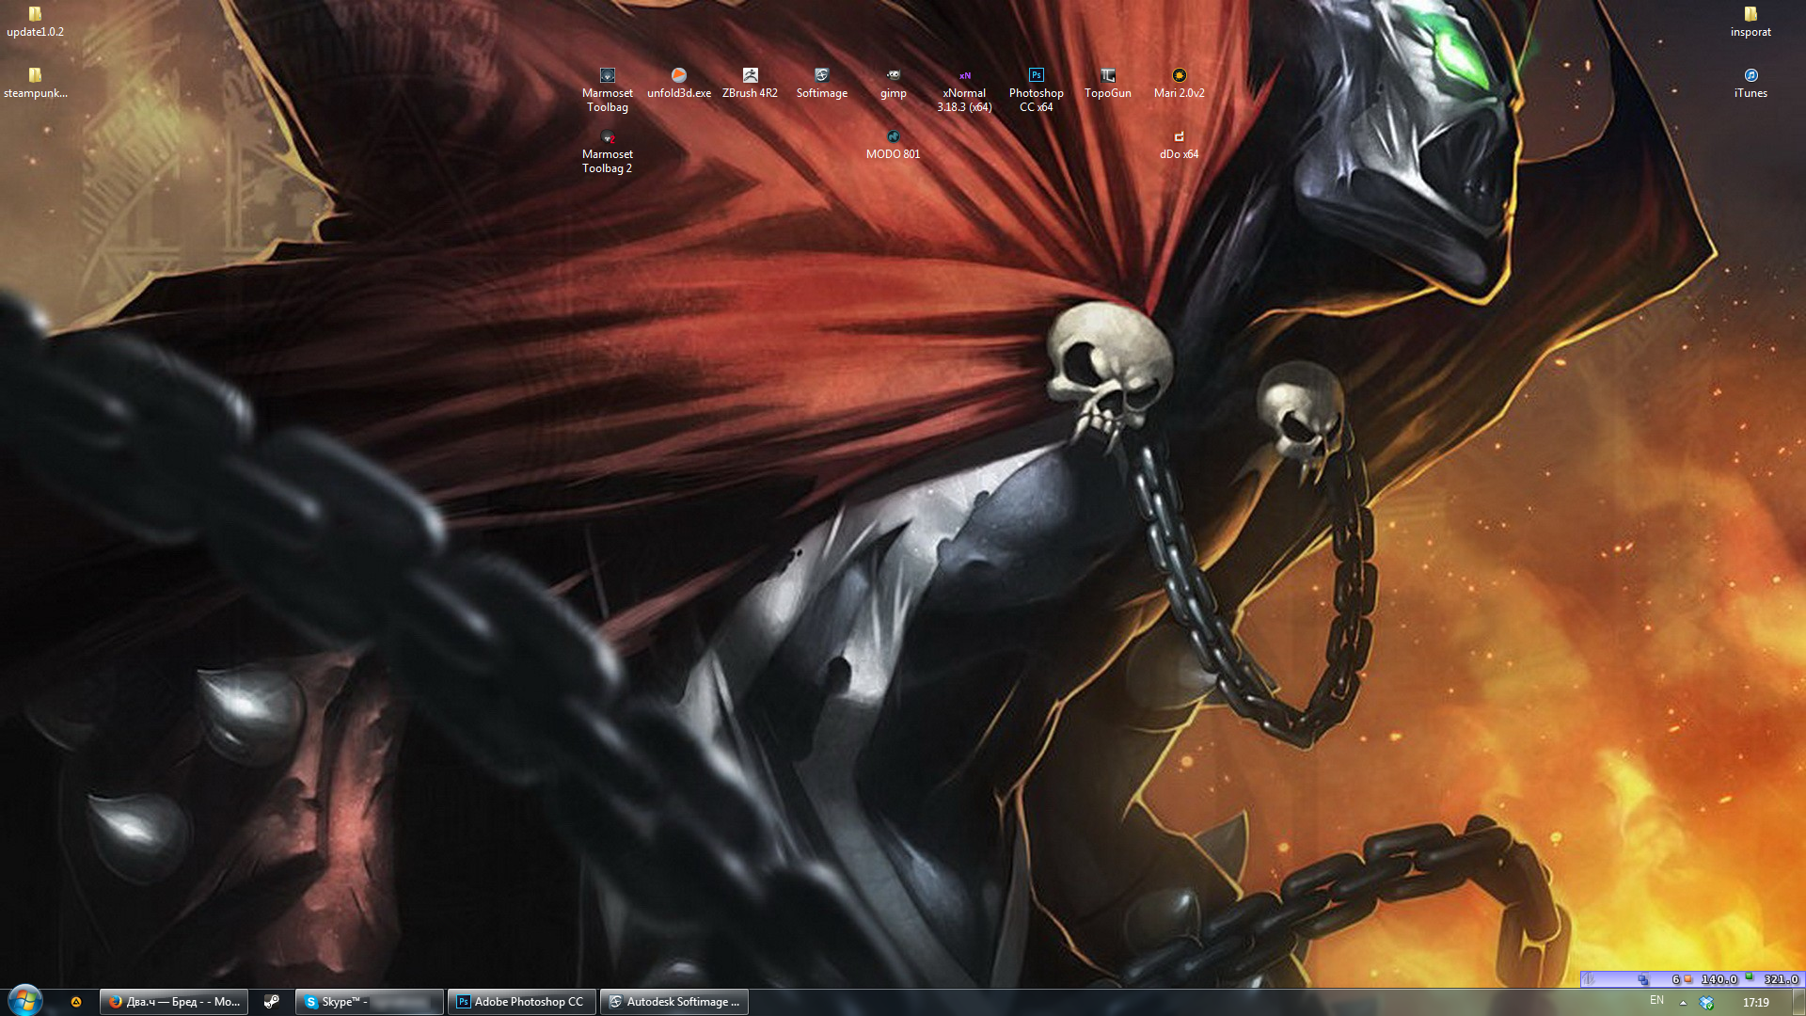Click the Photoshop CC x64 desktop icon

(x=1036, y=76)
